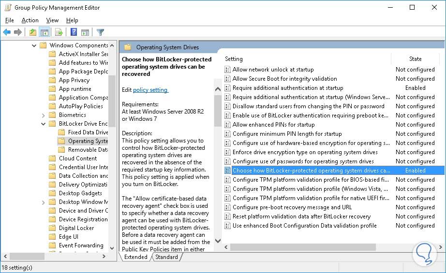The height and width of the screenshot is (273, 446).
Task: Click the State column header
Action: 415,59
